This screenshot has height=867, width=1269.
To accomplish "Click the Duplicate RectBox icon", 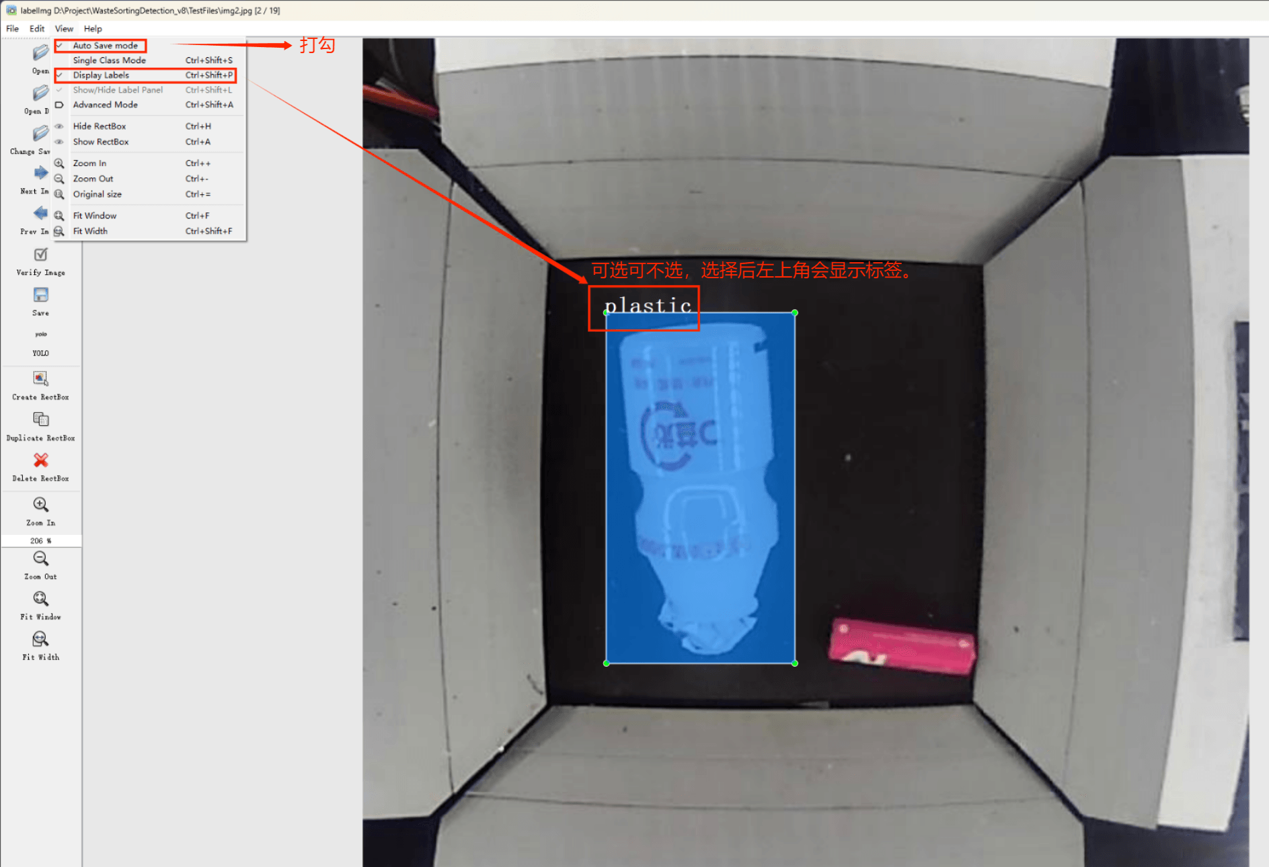I will click(x=40, y=420).
